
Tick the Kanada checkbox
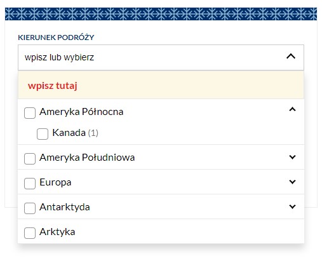(x=43, y=134)
